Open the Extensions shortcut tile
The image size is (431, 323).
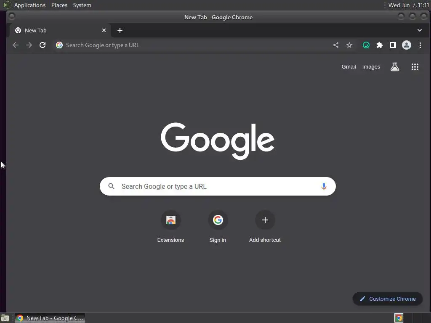pos(171,227)
